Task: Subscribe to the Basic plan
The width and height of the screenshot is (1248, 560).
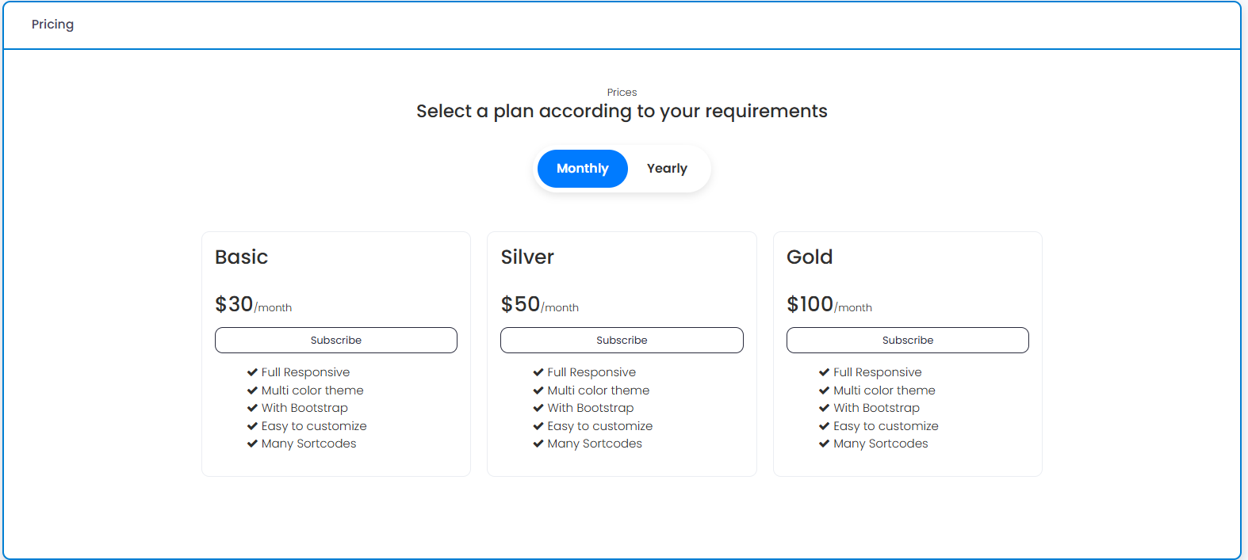Action: tap(336, 340)
